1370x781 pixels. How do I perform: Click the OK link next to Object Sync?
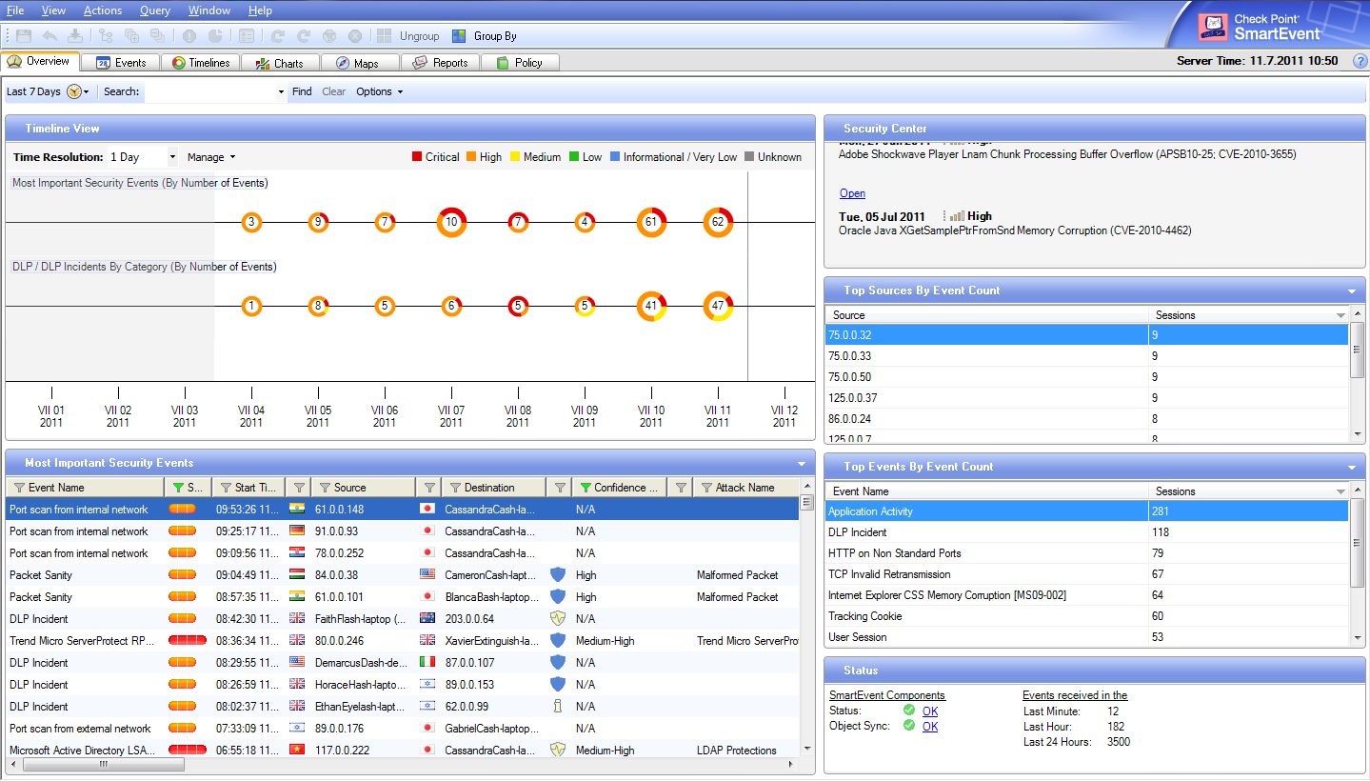point(930,727)
